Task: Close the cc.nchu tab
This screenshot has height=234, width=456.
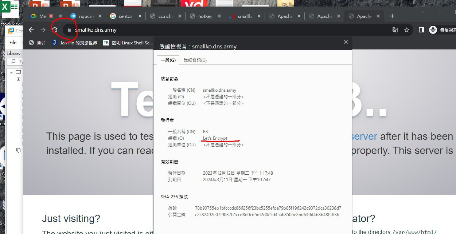Action: point(180,16)
